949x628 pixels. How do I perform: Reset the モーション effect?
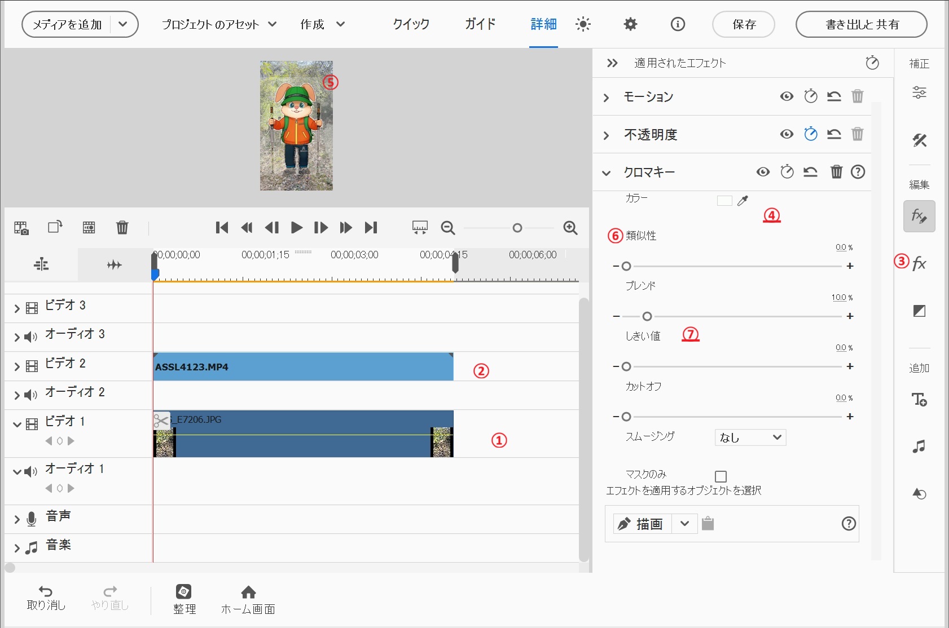click(834, 96)
